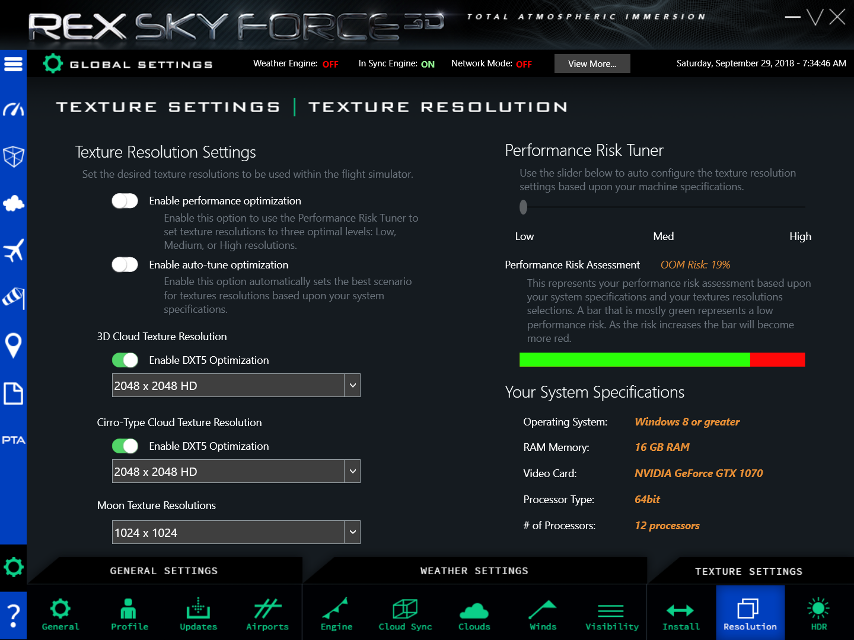Select the settings gear in sidebar
The height and width of the screenshot is (640, 854).
pos(13,567)
